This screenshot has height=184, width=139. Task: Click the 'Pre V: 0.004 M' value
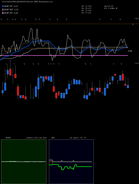(x=111, y=8)
